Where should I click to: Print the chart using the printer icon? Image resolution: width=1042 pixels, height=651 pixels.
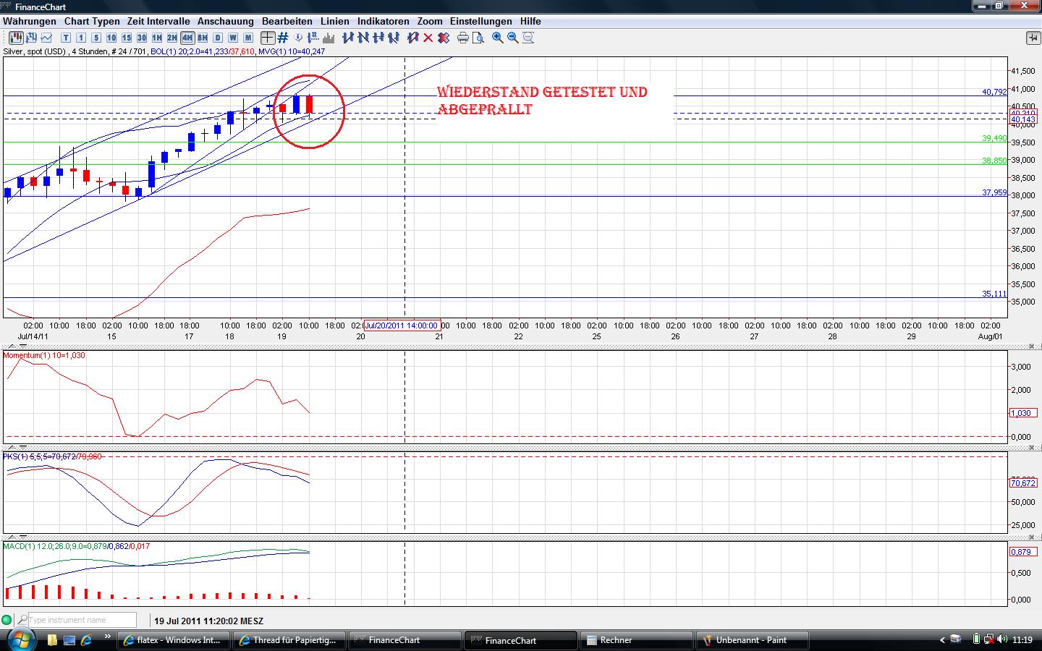pos(463,38)
